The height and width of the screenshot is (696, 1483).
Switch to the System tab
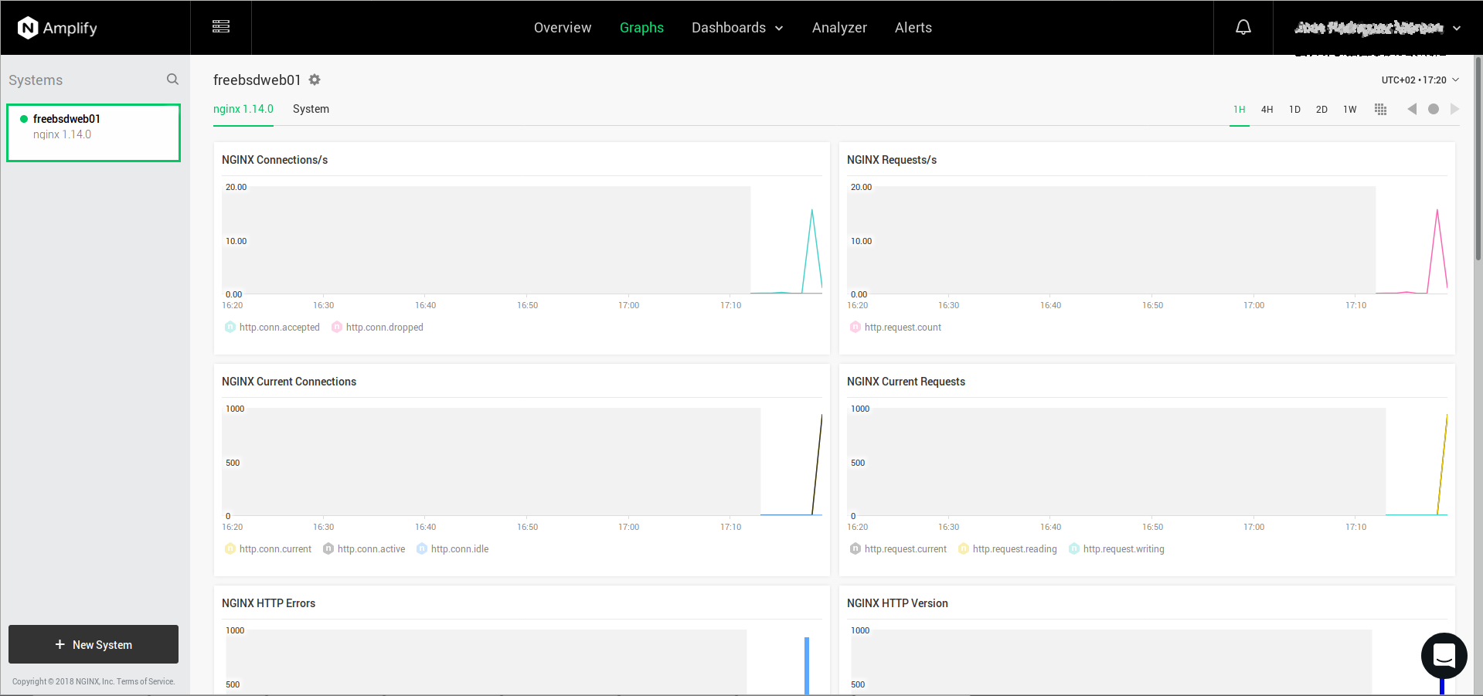(311, 109)
